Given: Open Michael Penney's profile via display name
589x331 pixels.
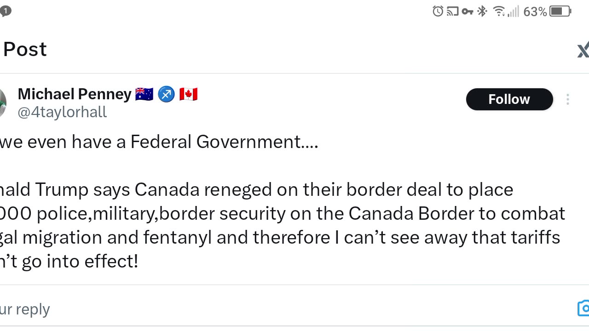Looking at the screenshot, I should pos(75,94).
